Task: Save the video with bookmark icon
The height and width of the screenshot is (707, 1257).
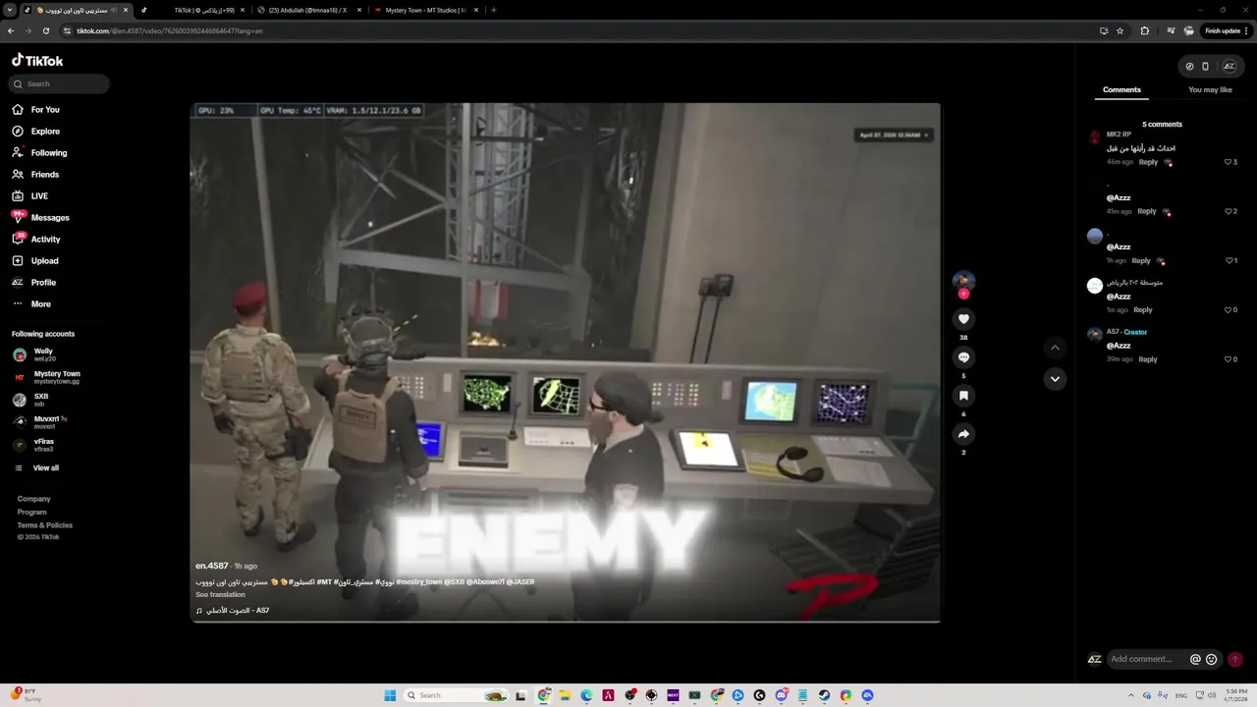Action: point(963,396)
